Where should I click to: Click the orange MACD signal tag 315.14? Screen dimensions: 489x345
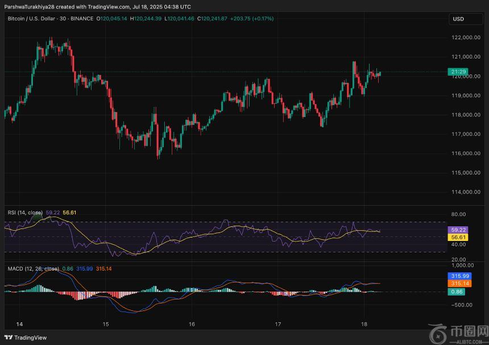pos(458,283)
